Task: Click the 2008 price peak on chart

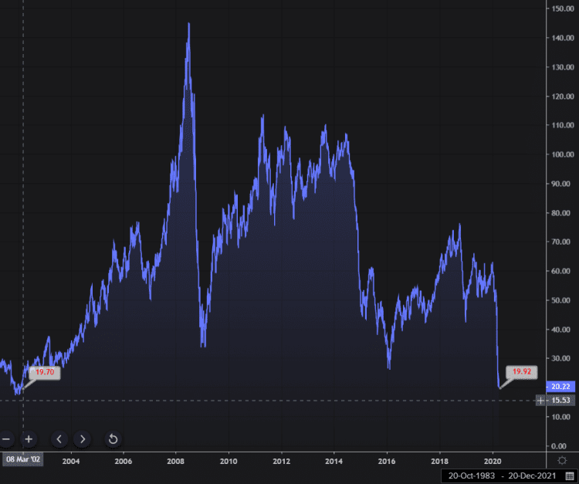Action: point(188,24)
